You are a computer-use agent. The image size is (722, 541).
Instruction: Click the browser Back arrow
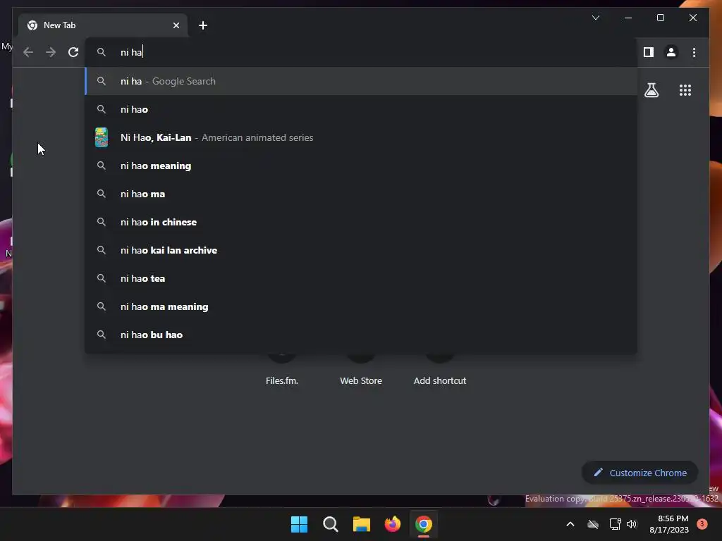(x=28, y=52)
